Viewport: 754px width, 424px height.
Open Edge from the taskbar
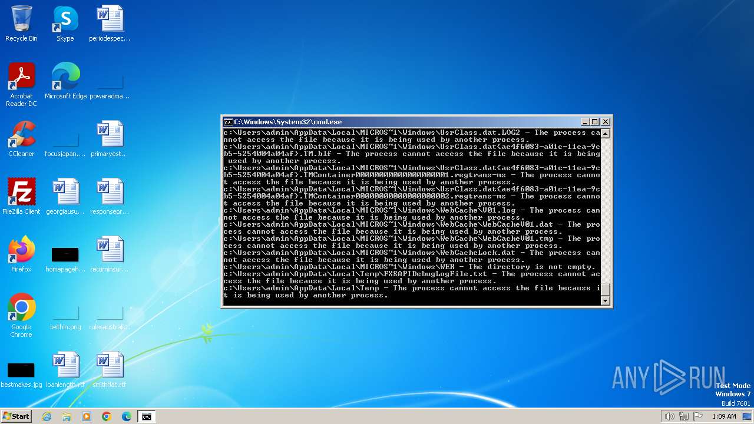[127, 416]
